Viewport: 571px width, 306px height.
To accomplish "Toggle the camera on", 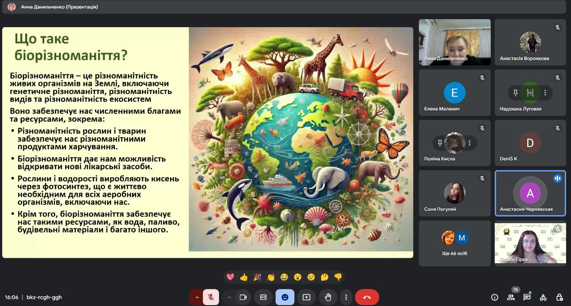I will coord(243,297).
